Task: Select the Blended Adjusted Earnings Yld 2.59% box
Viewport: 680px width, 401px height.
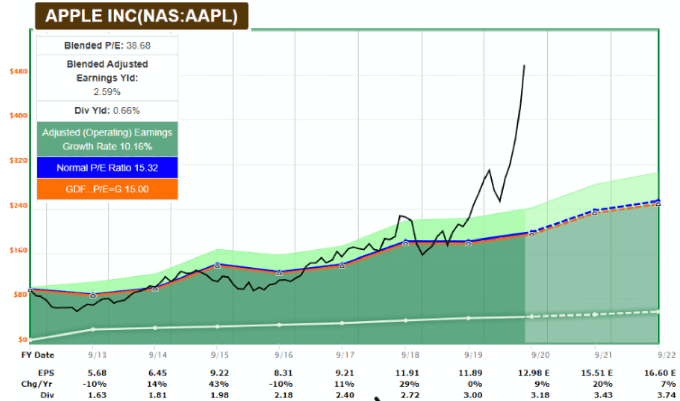Action: coord(107,78)
